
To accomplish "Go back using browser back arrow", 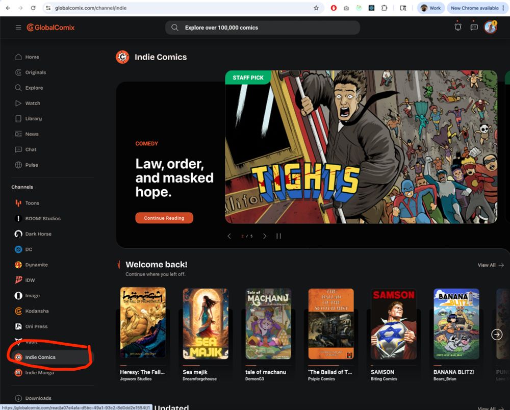I will 8,8.
